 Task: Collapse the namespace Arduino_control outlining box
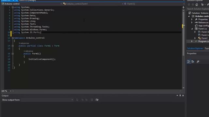tap(13, 38)
